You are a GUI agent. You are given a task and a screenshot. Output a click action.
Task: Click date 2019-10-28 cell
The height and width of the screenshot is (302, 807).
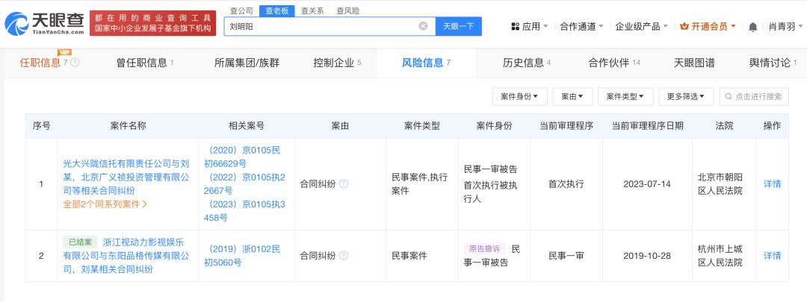click(647, 255)
